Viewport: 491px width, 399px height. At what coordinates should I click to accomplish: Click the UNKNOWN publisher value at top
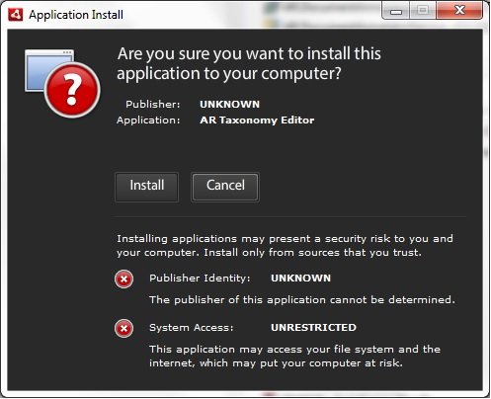pos(230,105)
